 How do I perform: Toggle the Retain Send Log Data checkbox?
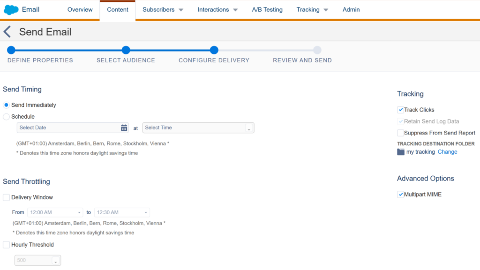coord(400,121)
